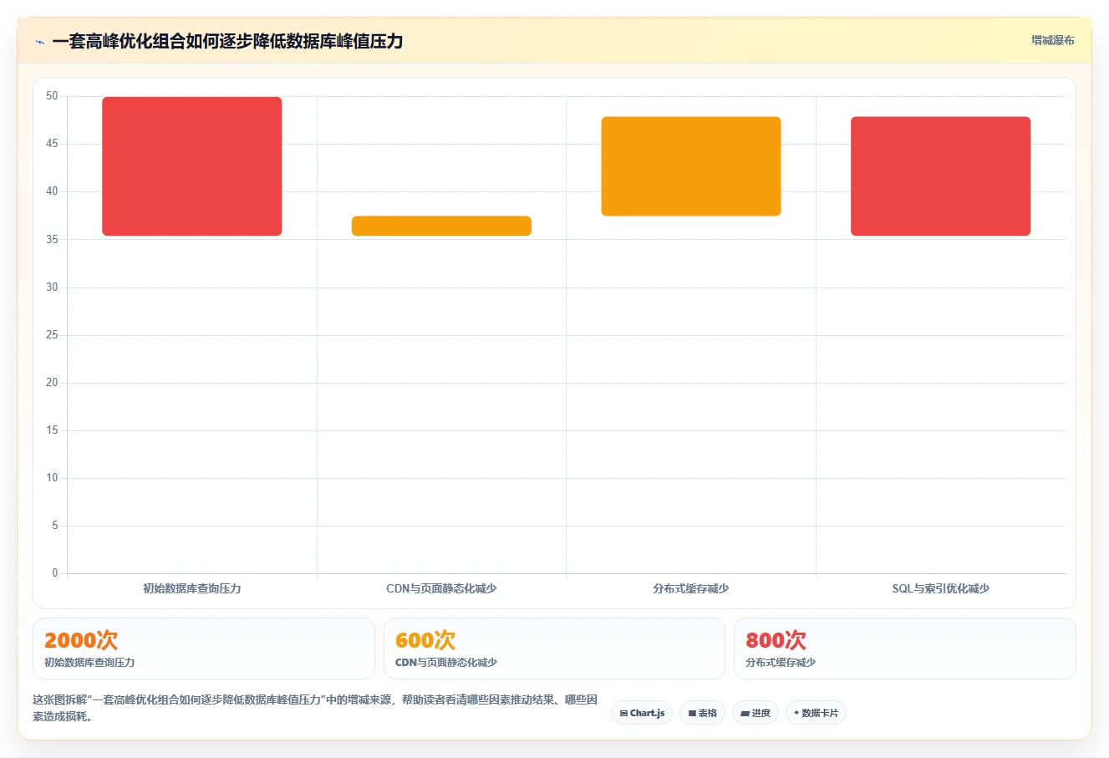The image size is (1109, 758).
Task: Open the 2000次 初始数据库查询压力 card
Action: (x=204, y=649)
